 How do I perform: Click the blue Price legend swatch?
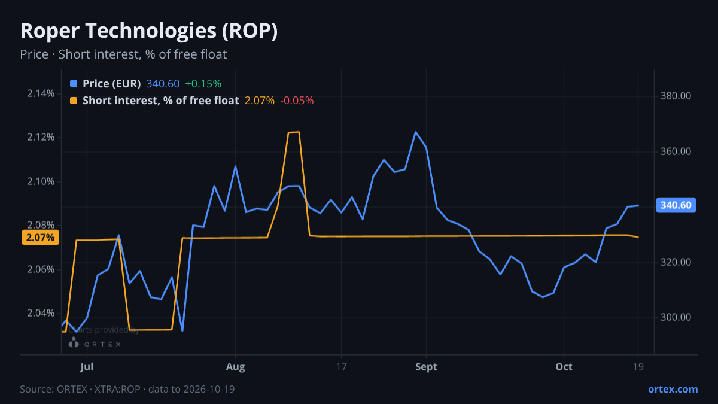point(74,84)
